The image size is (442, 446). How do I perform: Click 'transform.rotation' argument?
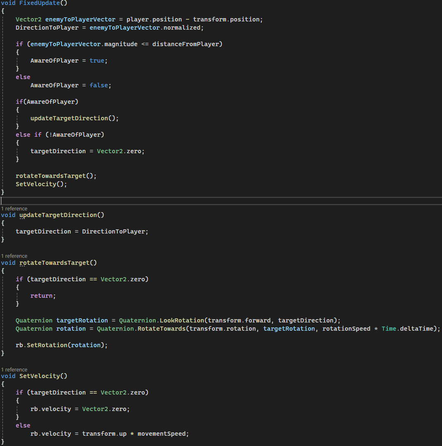click(x=222, y=329)
